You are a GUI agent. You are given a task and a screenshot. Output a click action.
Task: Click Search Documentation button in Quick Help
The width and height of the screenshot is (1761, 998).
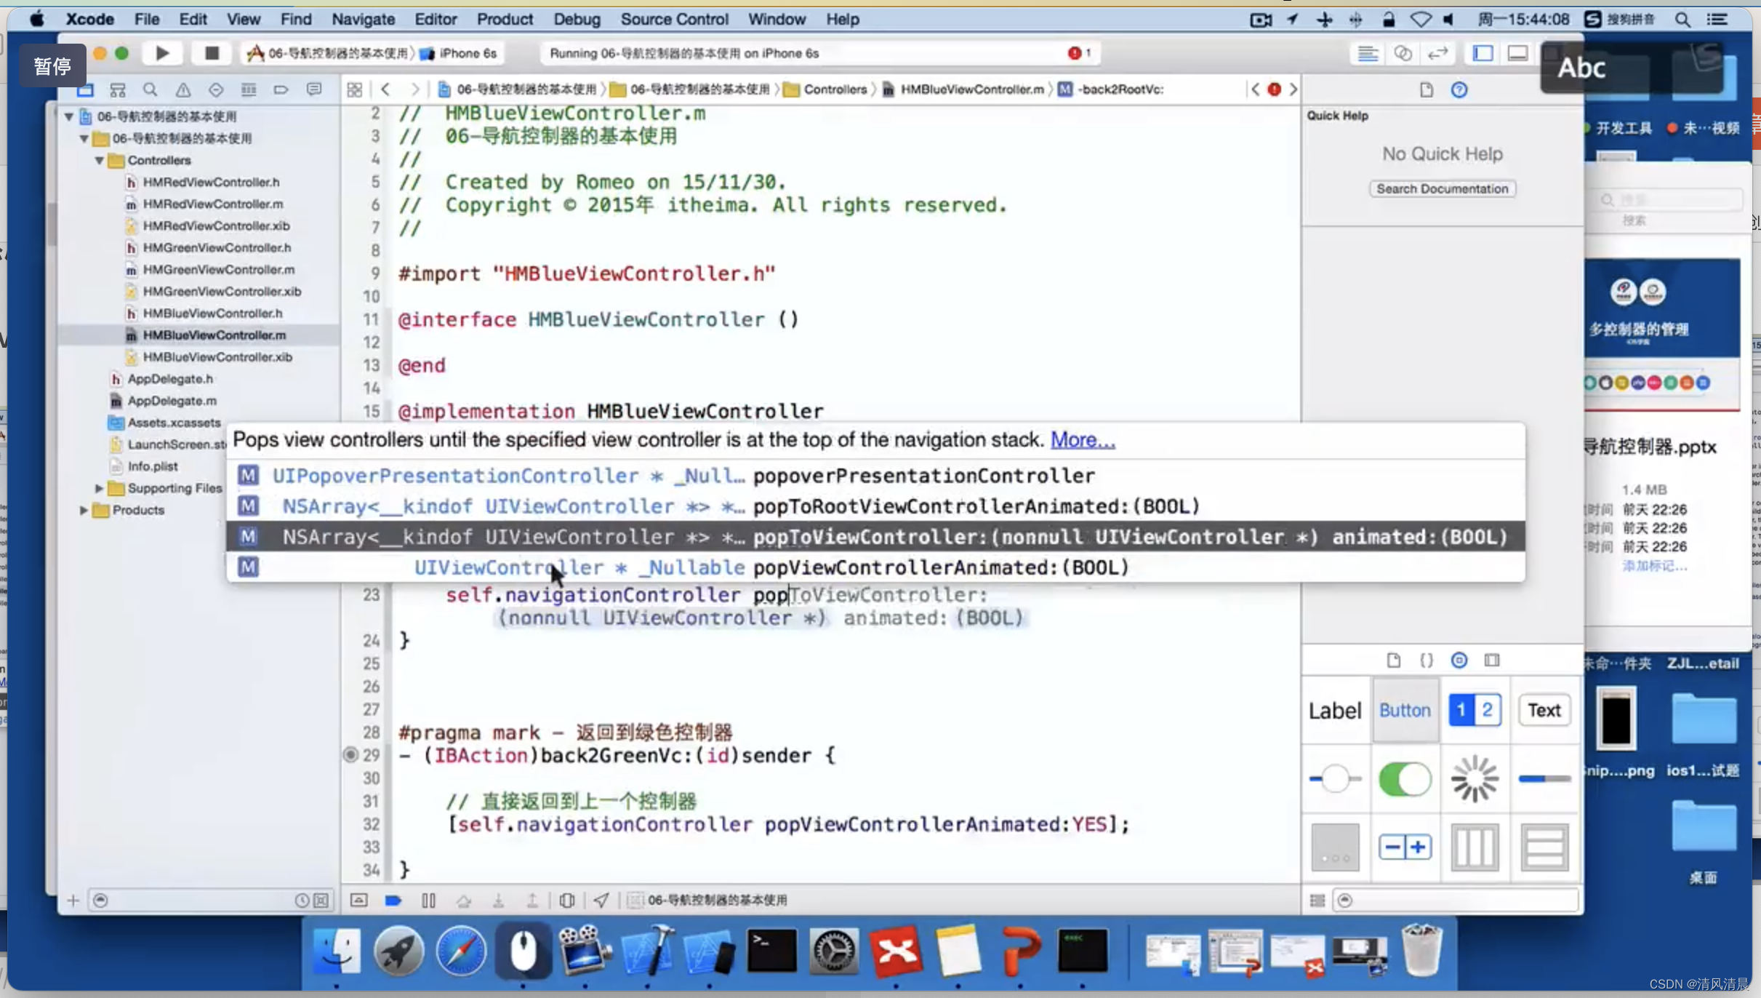click(x=1442, y=188)
